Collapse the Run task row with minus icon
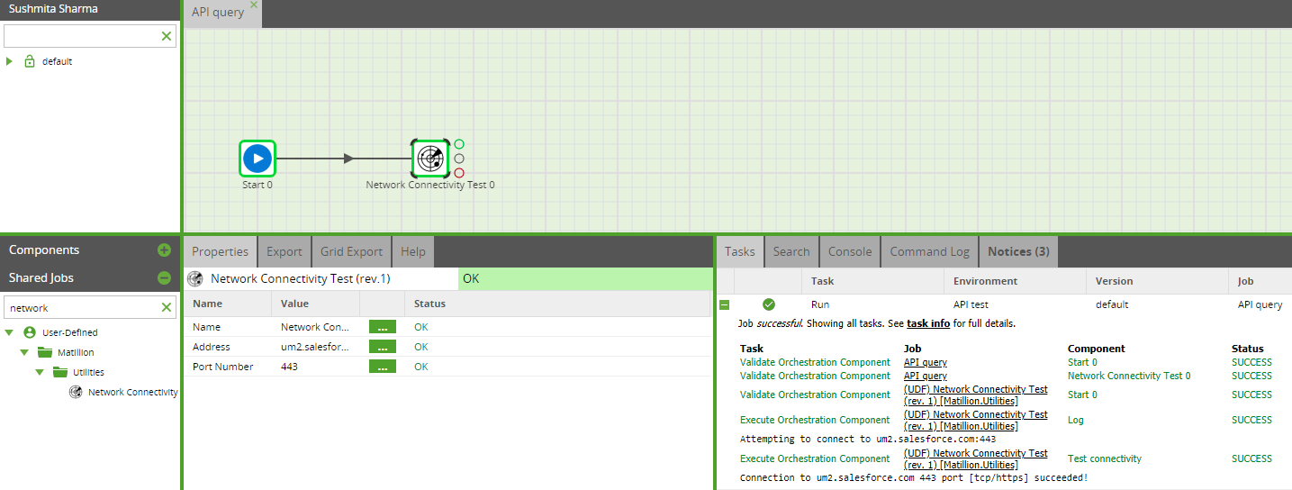Screen dimensions: 1292x490 pos(724,305)
